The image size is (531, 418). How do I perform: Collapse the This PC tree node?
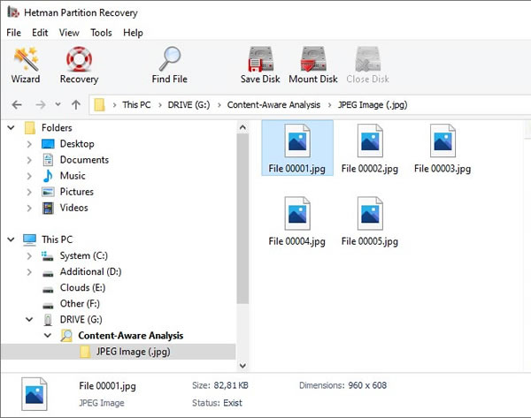(x=12, y=239)
